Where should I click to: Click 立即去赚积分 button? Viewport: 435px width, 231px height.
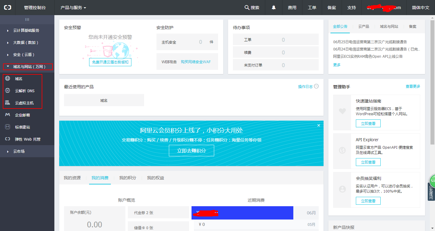(192, 151)
